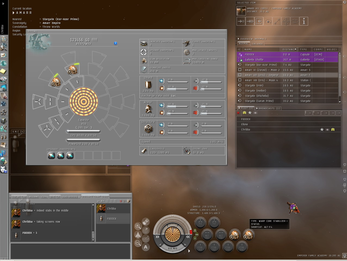
Task: Click Lock Target crosshair button
Action: point(286,21)
